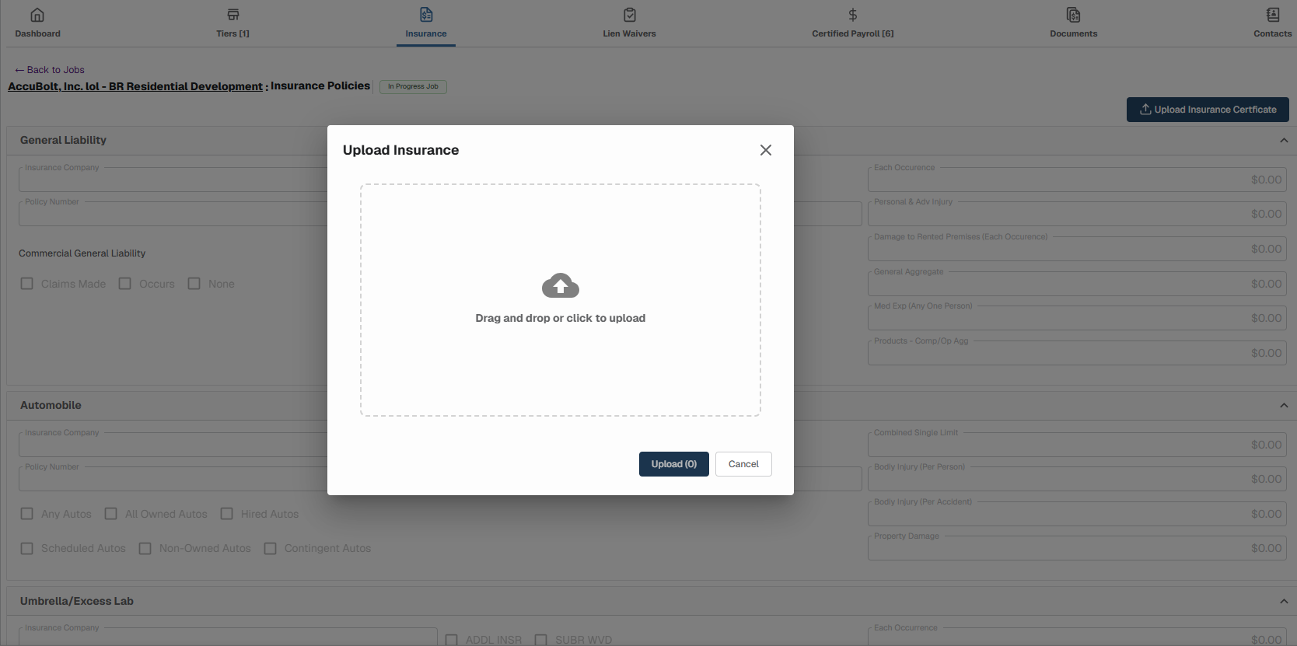Image resolution: width=1297 pixels, height=646 pixels.
Task: Click Property Damage amount field
Action: [x=1077, y=548]
